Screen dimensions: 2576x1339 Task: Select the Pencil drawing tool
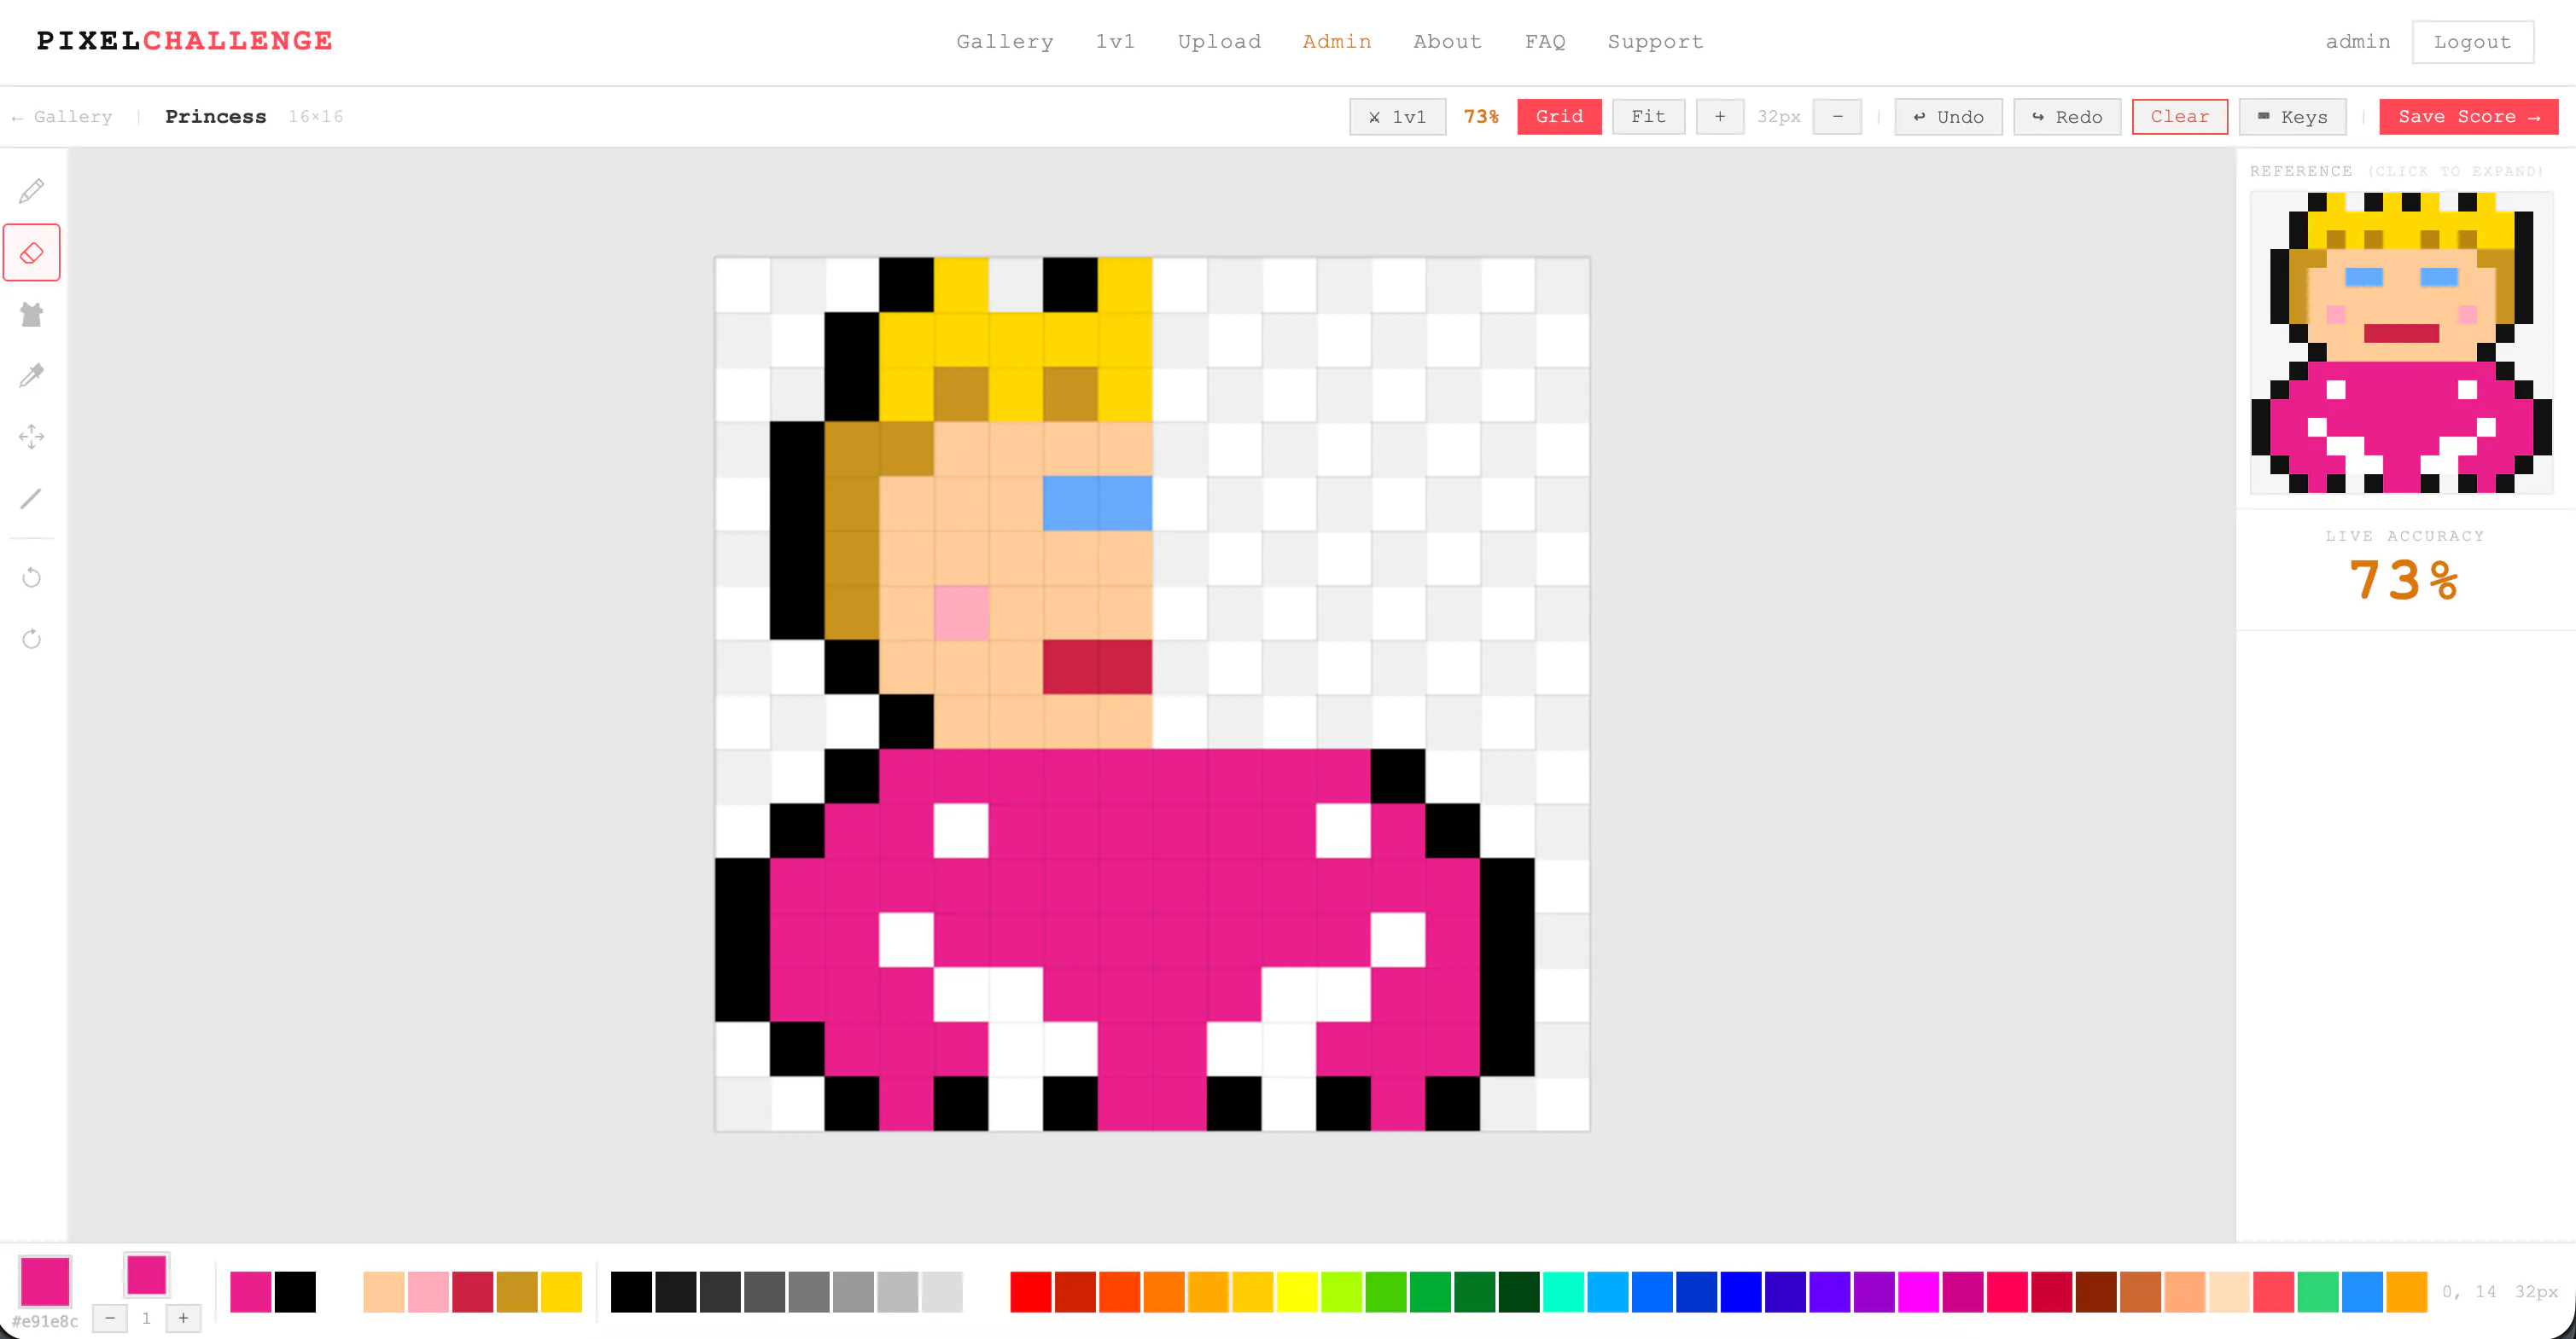tap(32, 191)
